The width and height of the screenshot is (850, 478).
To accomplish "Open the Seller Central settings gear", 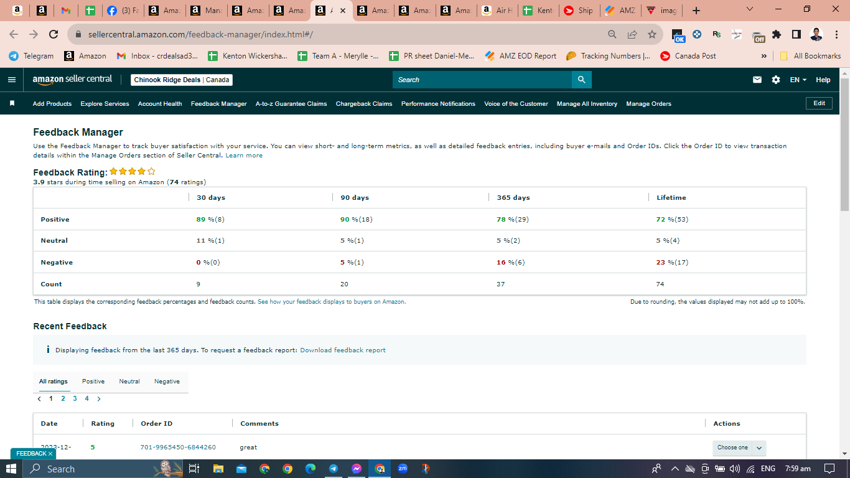I will point(775,80).
